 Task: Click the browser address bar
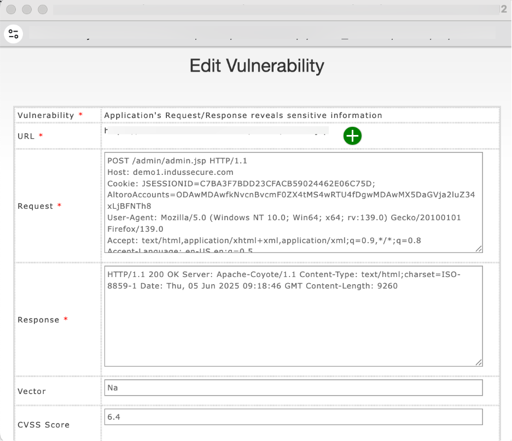tap(263, 33)
